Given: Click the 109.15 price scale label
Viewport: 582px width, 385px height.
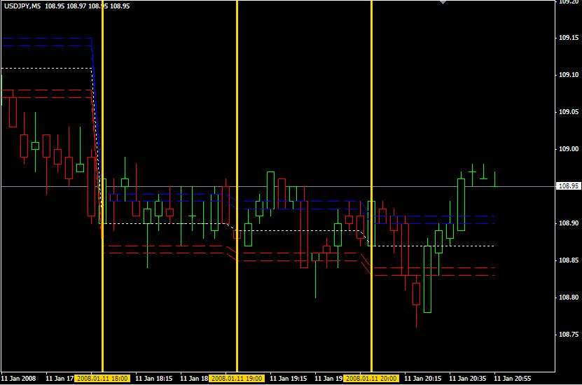Looking at the screenshot, I should click(x=569, y=38).
